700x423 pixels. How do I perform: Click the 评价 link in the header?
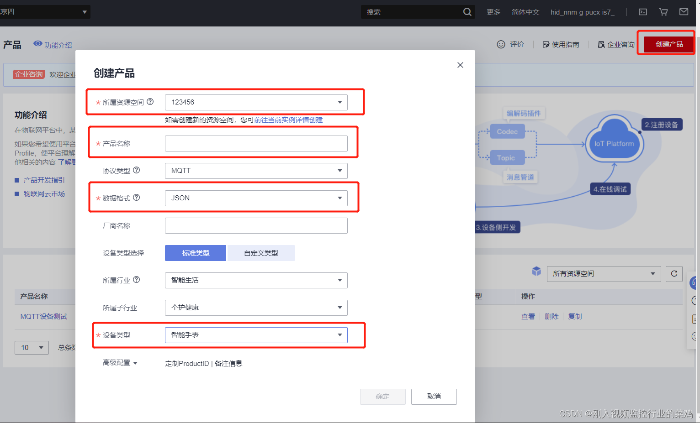point(517,44)
